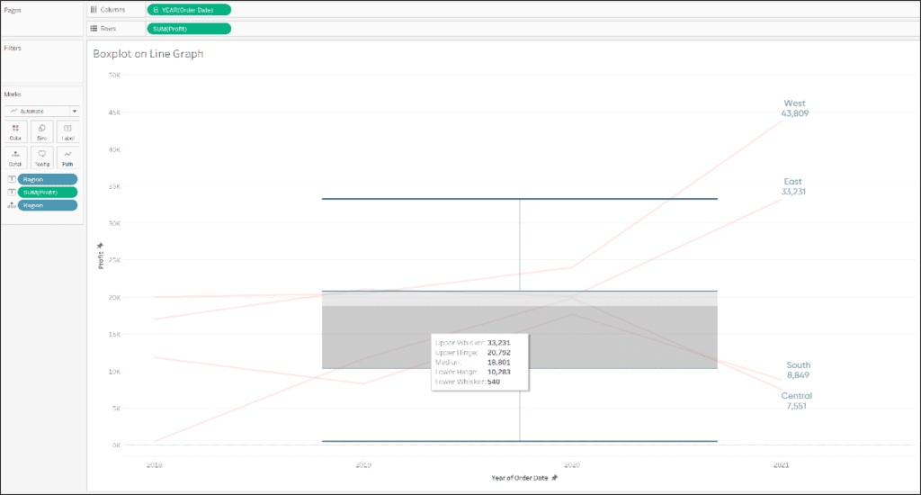This screenshot has width=921, height=495.
Task: Select the SUM(Profit) pill on Rows shelf
Action: point(189,28)
